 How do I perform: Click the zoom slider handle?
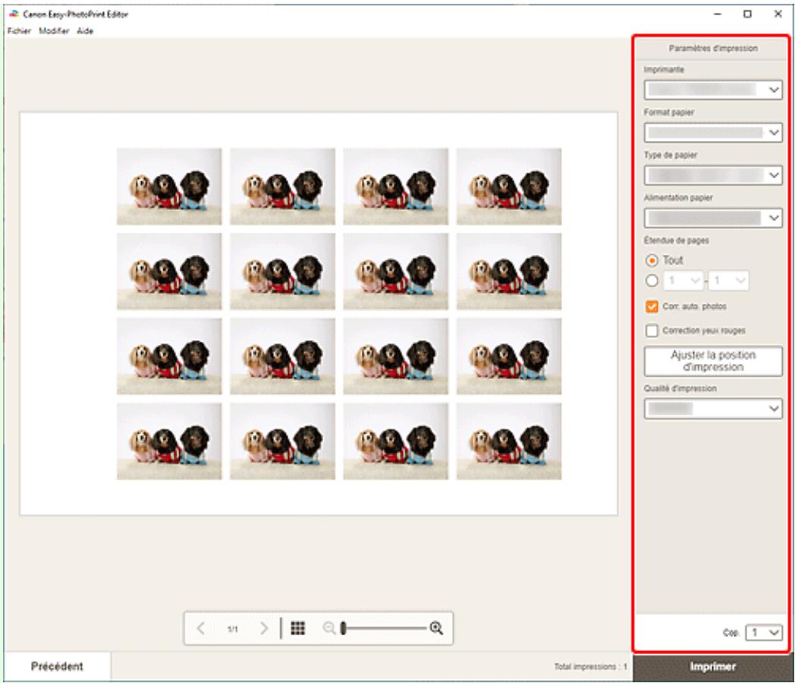pos(343,628)
